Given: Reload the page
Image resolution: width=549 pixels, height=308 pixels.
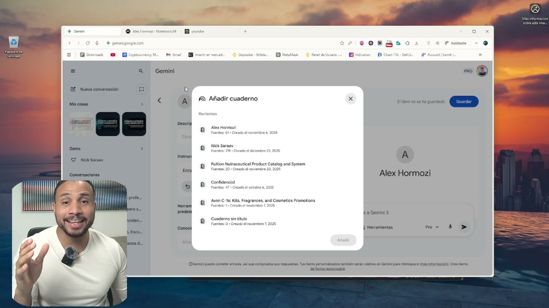Looking at the screenshot, I should click(x=87, y=43).
